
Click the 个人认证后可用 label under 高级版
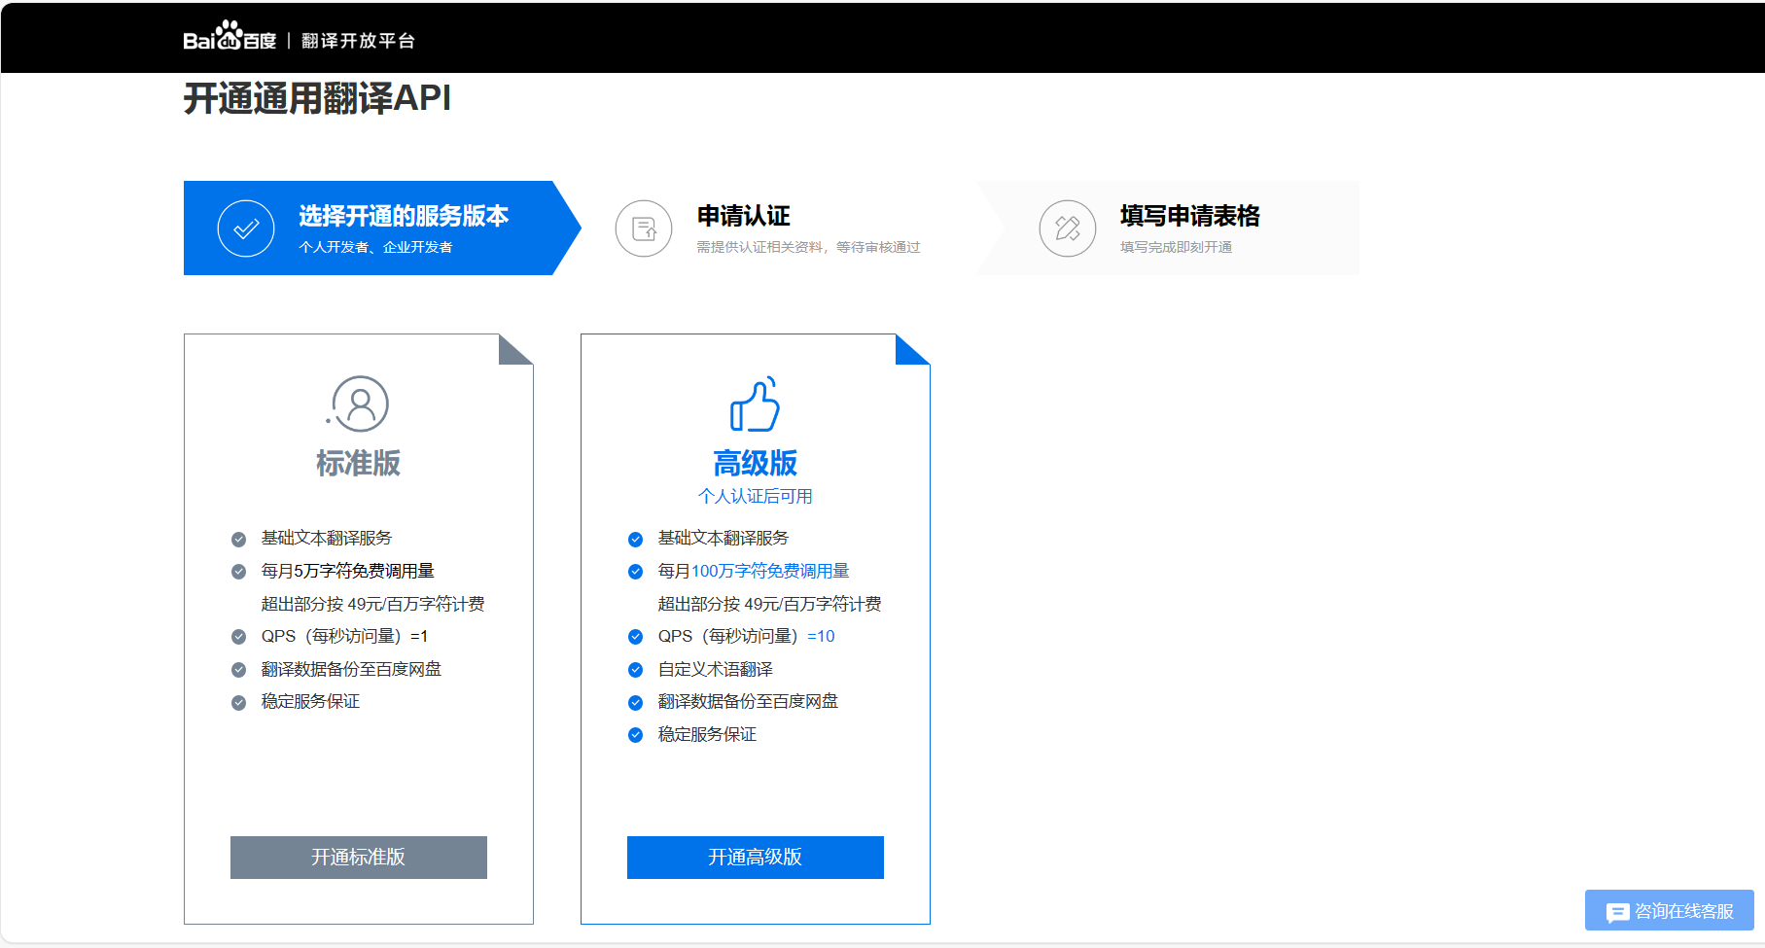click(x=755, y=495)
